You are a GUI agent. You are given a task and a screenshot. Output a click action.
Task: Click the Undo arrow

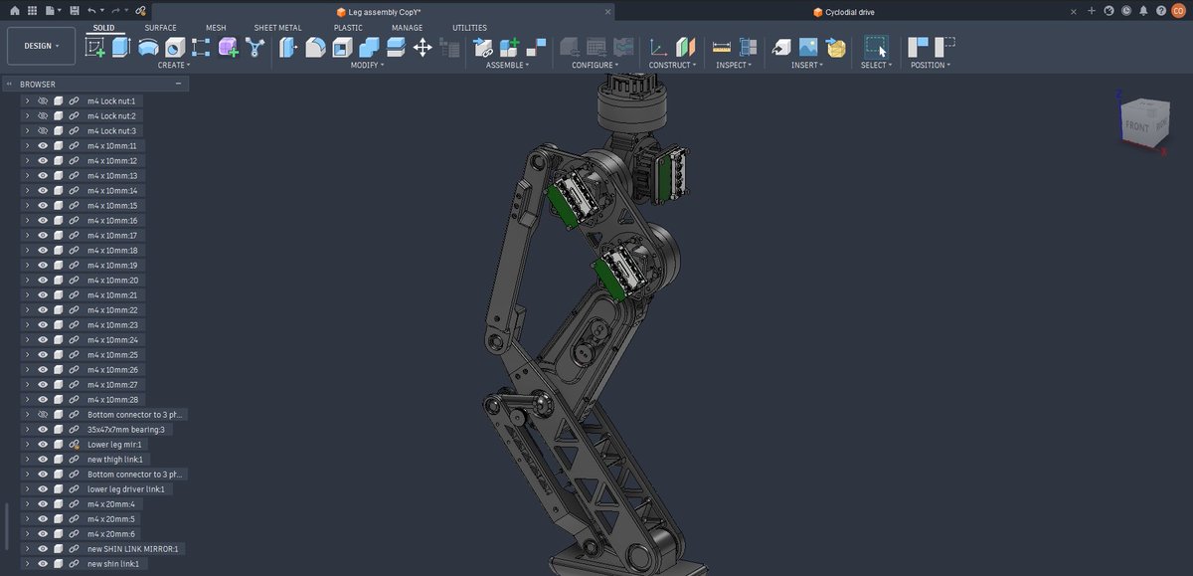[91, 10]
